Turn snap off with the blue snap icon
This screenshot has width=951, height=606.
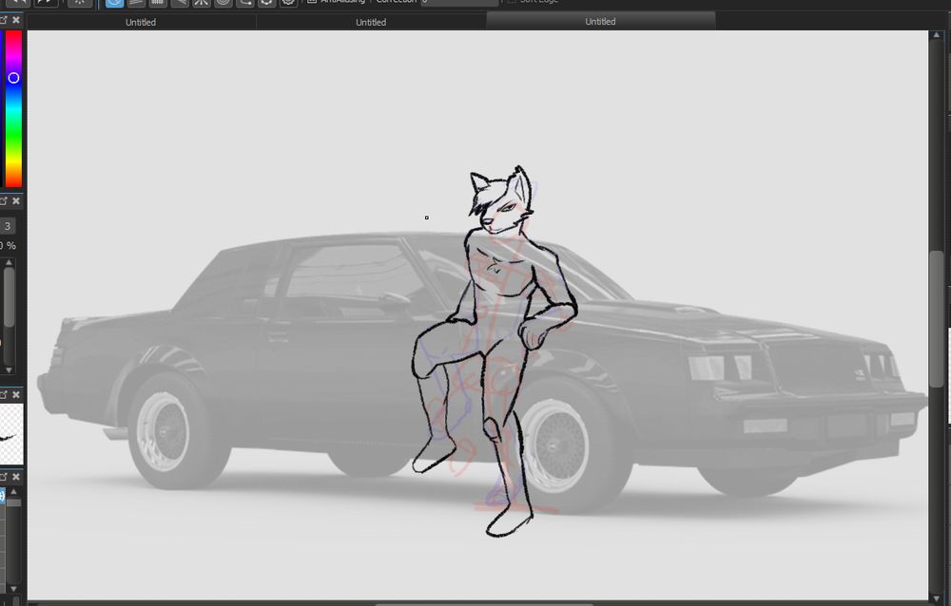pyautogui.click(x=114, y=2)
